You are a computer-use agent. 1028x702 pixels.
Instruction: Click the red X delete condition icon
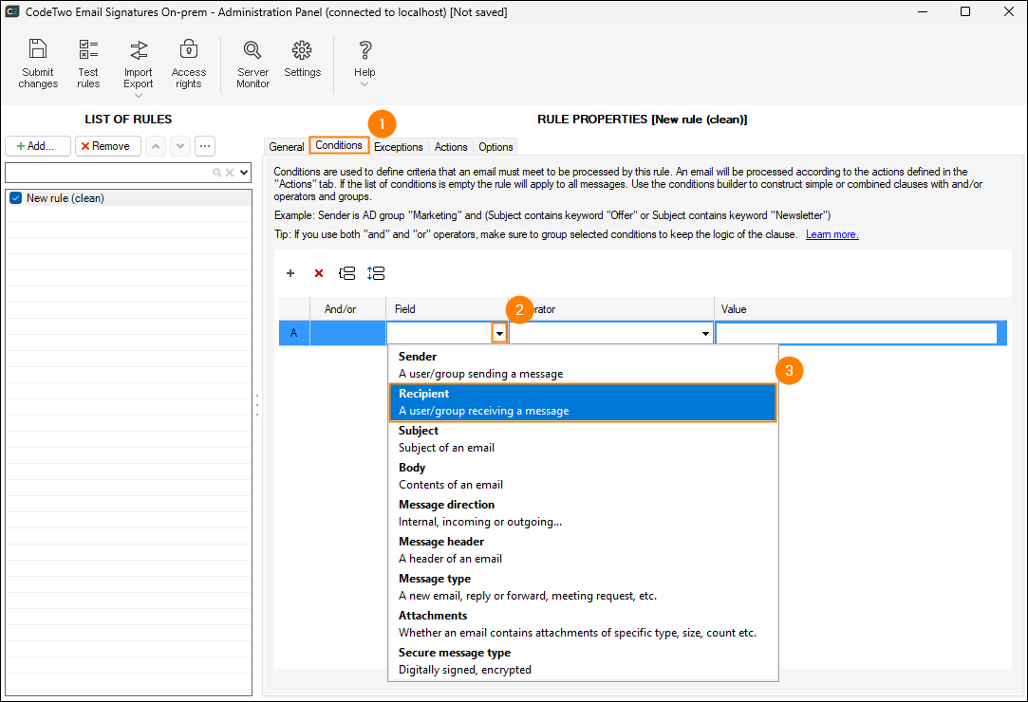click(x=319, y=273)
